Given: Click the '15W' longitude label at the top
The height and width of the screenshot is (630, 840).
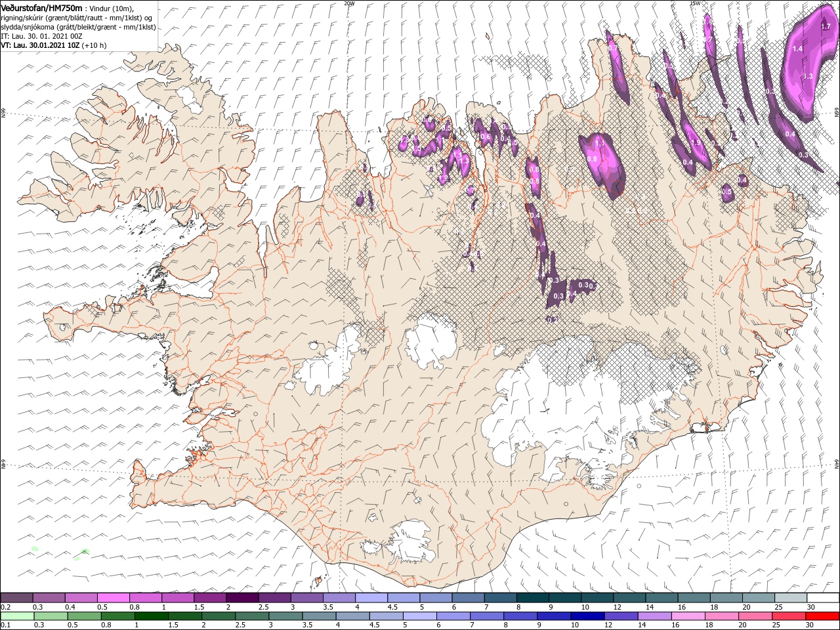Looking at the screenshot, I should tap(694, 3).
